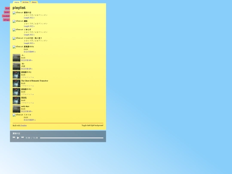Click the artist name under 'early days'

coord(23,109)
